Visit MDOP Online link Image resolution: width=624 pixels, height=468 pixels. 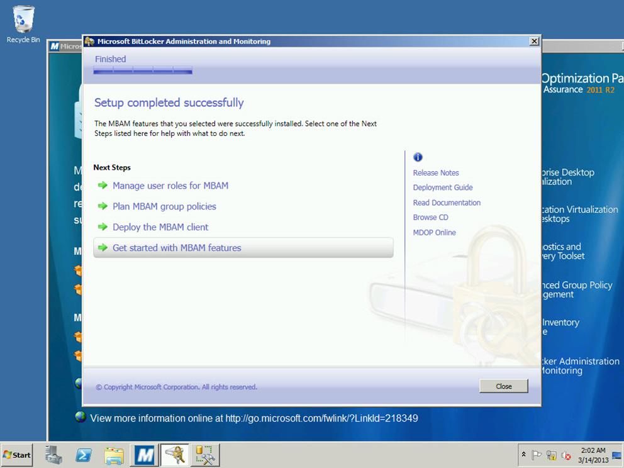434,232
